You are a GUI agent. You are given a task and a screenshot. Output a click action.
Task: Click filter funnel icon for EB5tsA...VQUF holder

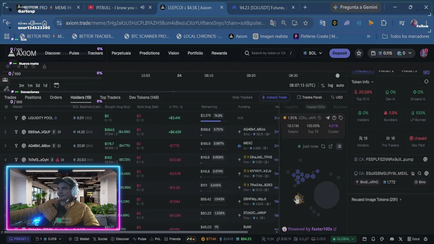tap(16, 132)
